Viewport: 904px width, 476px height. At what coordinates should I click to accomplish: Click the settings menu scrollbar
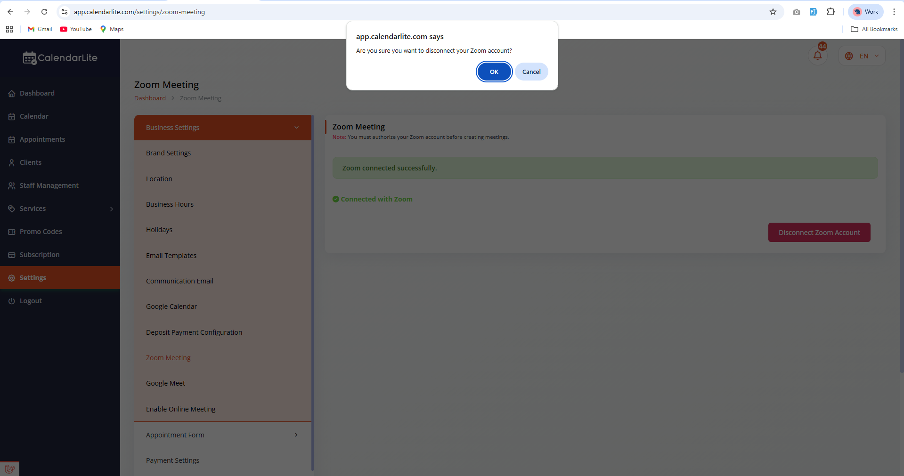point(313,292)
